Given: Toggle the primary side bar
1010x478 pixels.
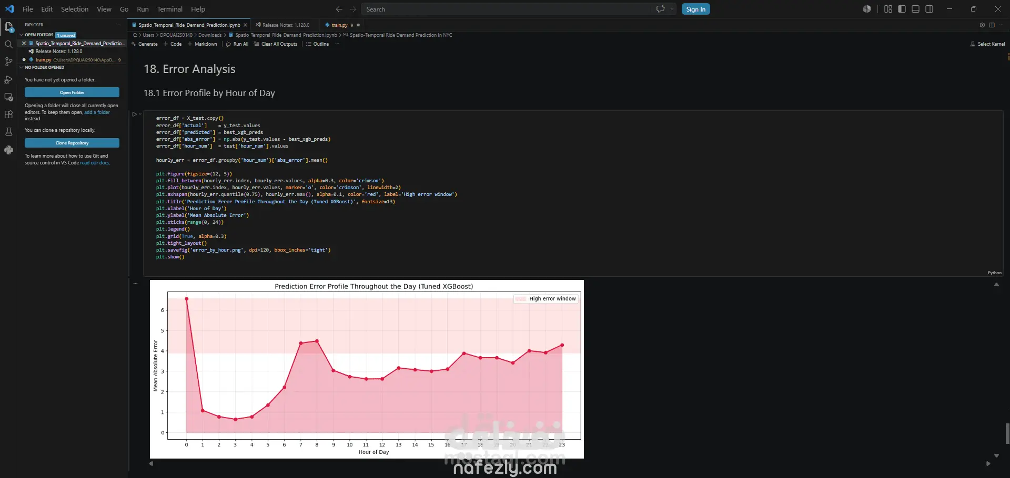Looking at the screenshot, I should [x=902, y=9].
